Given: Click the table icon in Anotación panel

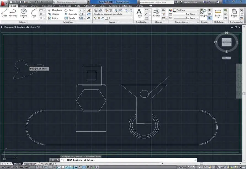Looking at the screenshot, I should (146, 18).
